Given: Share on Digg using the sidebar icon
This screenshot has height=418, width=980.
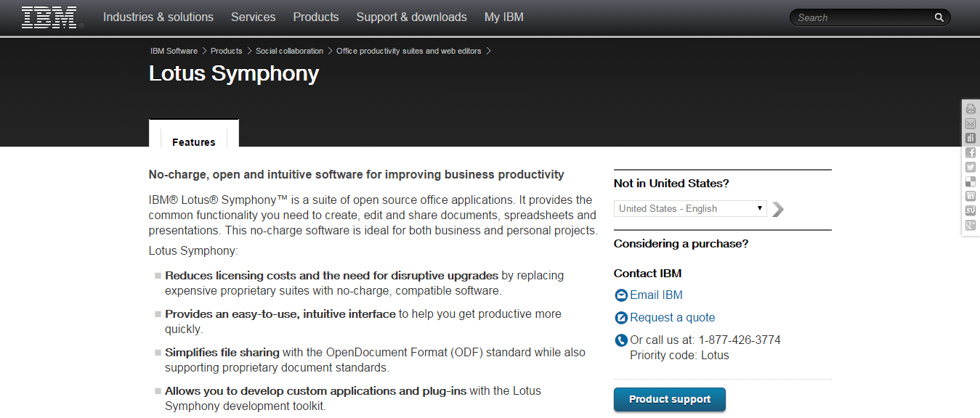Looking at the screenshot, I should [x=971, y=138].
